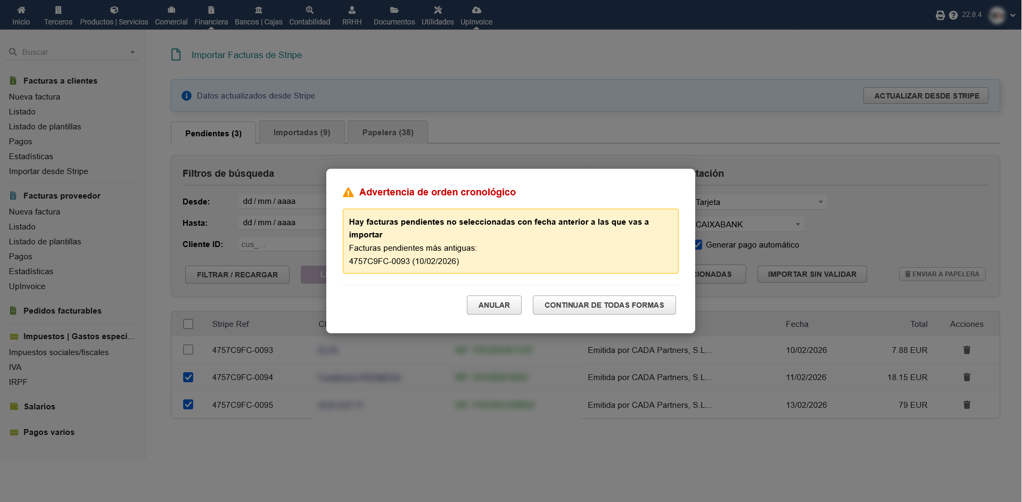The image size is (1022, 502).
Task: Click IMPORTAR SIN VALIDAR button
Action: (x=812, y=274)
